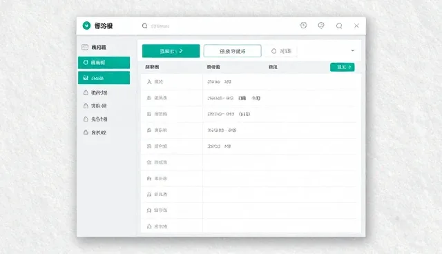The width and height of the screenshot is (442, 254).
Task: Click the first column header of the table
Action: (152, 67)
